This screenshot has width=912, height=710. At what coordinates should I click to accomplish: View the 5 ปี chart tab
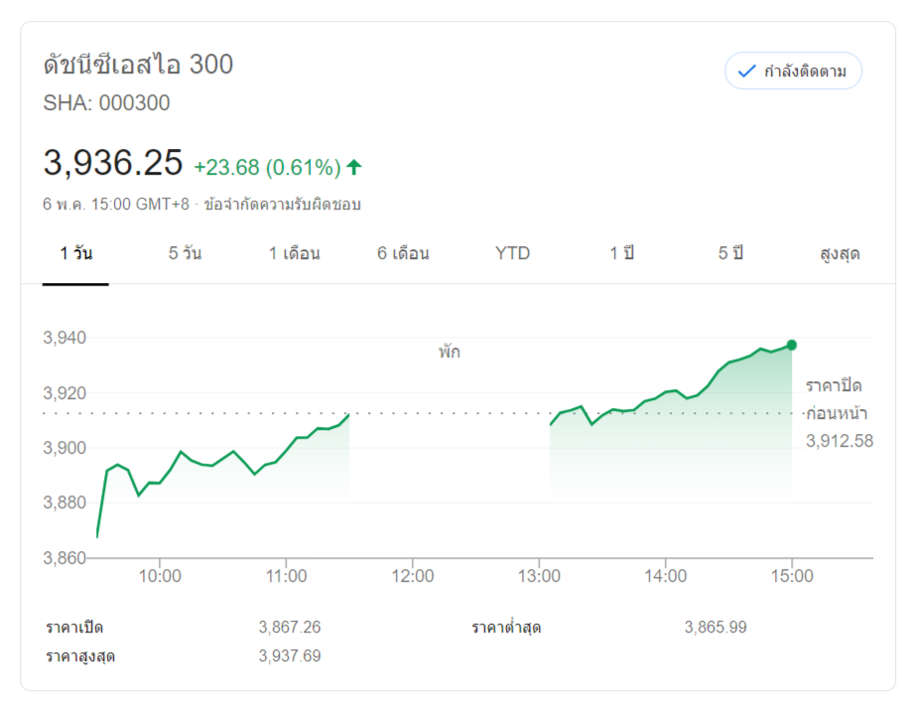(730, 253)
